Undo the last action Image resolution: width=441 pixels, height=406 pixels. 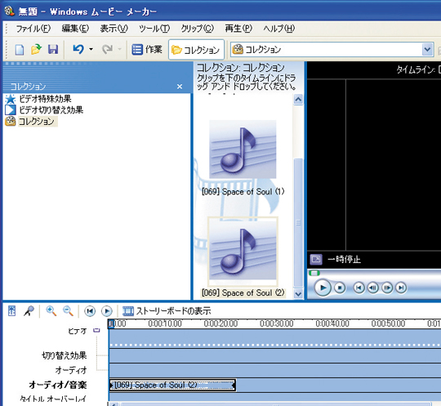coord(78,49)
